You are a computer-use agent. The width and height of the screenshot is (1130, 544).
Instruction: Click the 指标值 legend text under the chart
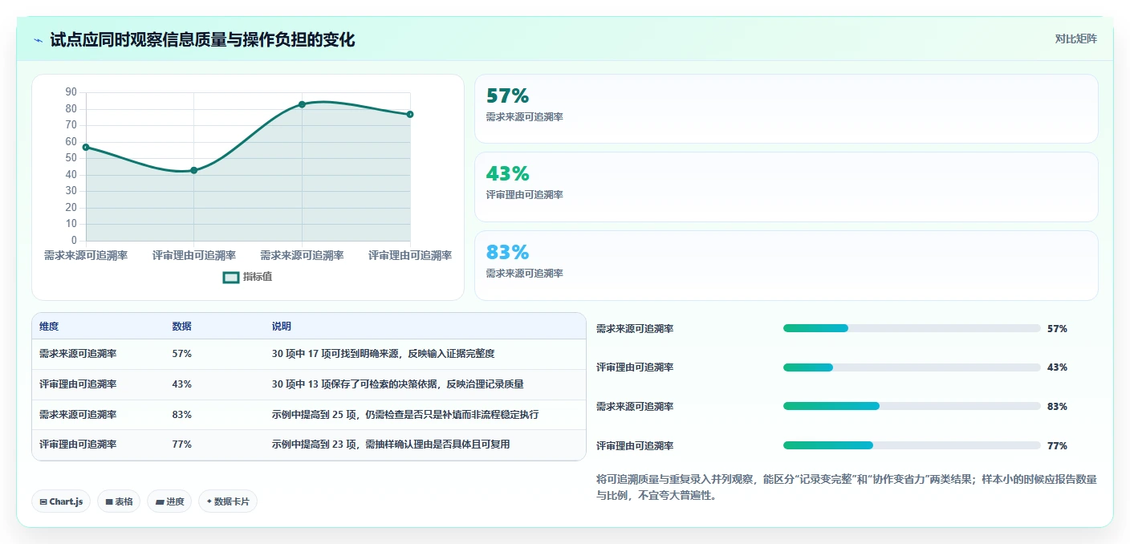coord(258,277)
